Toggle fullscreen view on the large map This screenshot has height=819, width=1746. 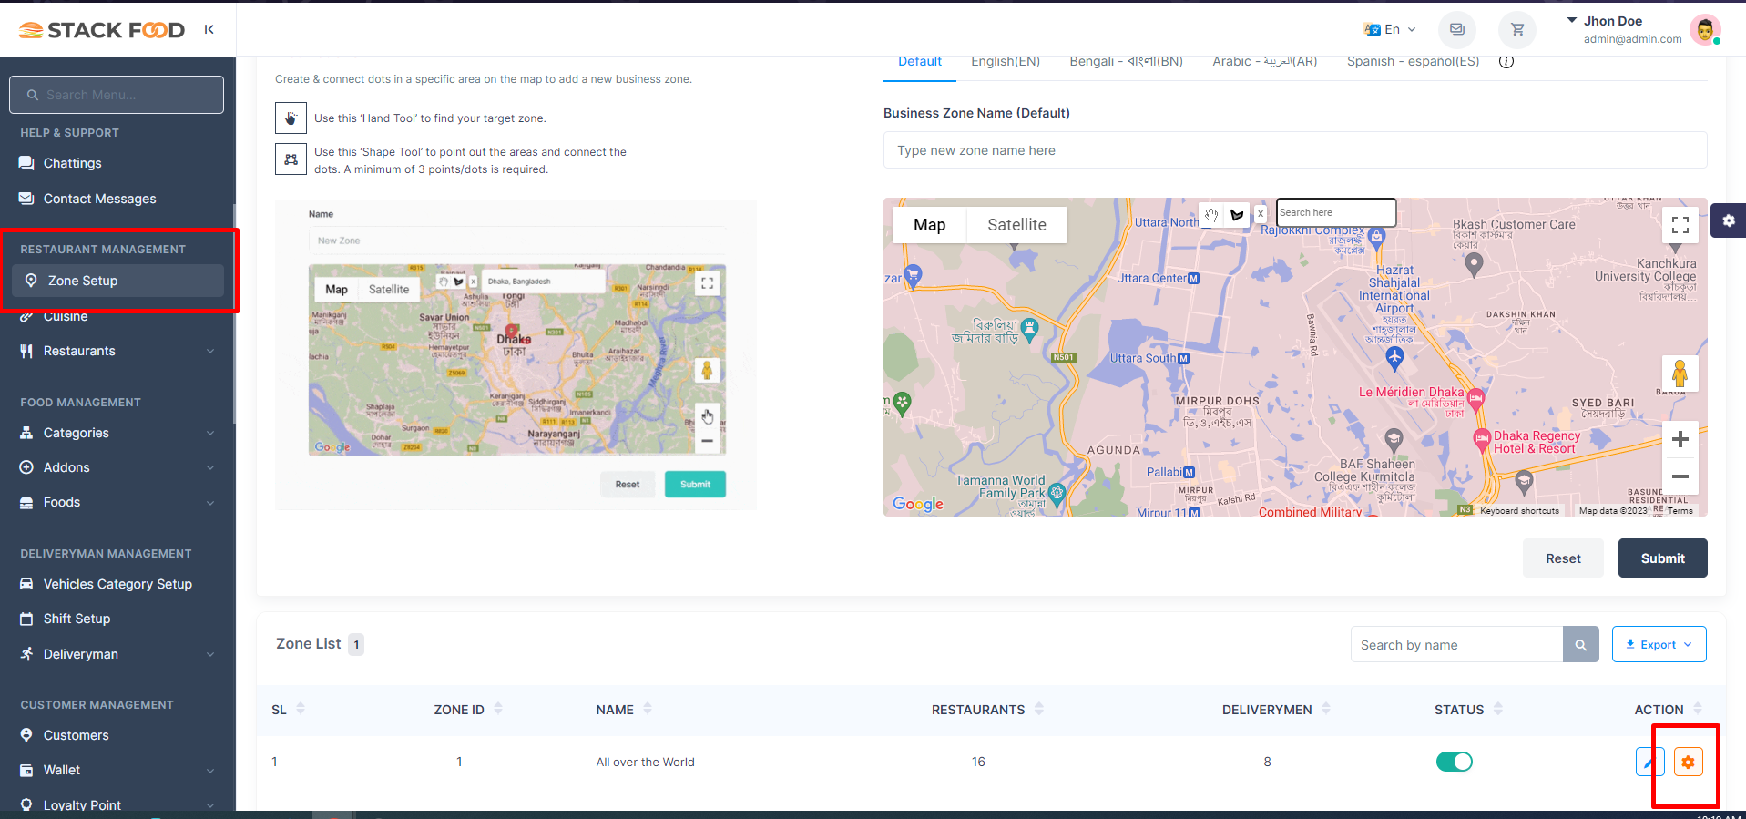point(1680,224)
